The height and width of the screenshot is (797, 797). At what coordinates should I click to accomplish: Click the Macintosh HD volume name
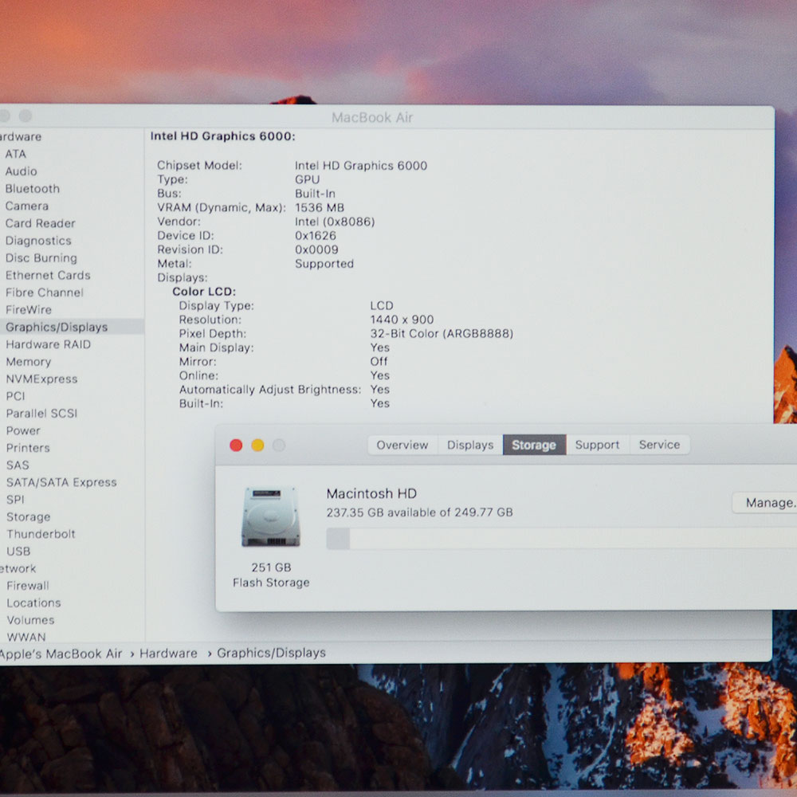pyautogui.click(x=371, y=493)
